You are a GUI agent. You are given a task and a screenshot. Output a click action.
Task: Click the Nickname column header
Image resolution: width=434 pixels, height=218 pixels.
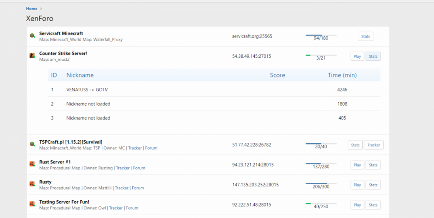coord(80,75)
